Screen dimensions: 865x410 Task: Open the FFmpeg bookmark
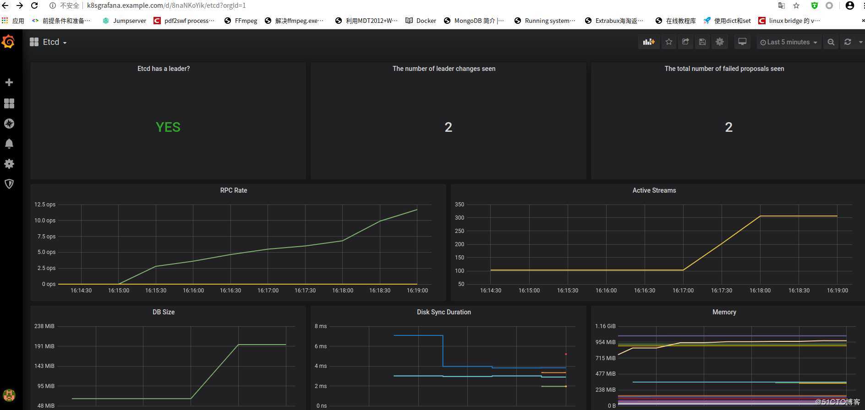[x=241, y=21]
